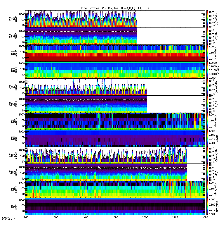The height and width of the screenshot is (234, 219).
Task: Click the 'nT²/Hz' unit label of tha scm3
Action: [x=216, y=36]
